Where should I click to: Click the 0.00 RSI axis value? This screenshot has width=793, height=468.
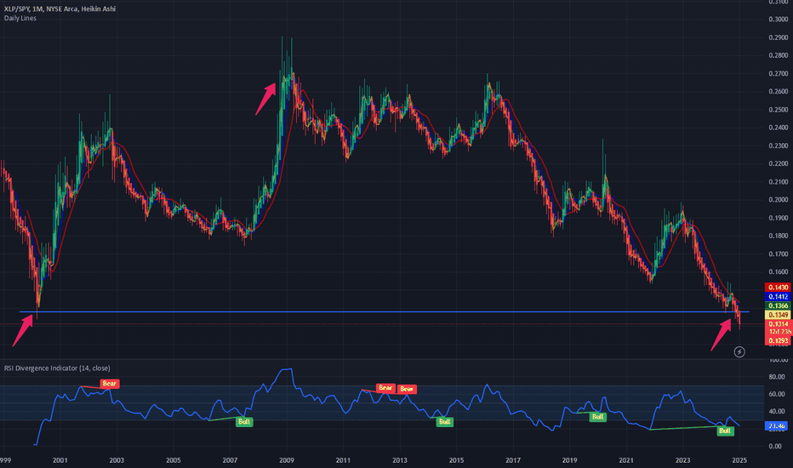[x=775, y=446]
